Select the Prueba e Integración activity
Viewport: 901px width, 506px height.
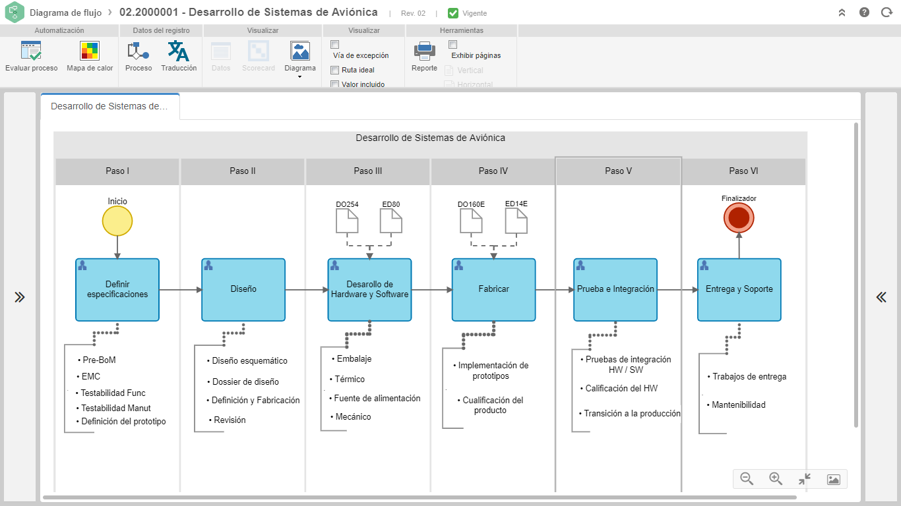coord(615,290)
